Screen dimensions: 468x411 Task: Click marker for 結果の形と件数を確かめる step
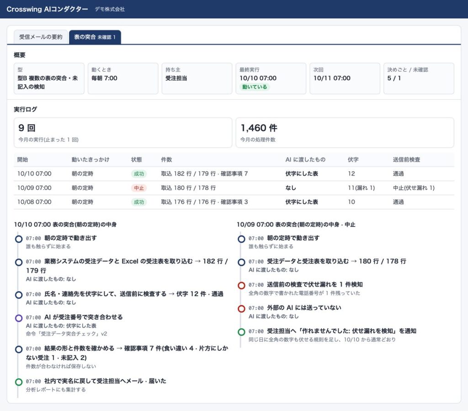[19, 349]
